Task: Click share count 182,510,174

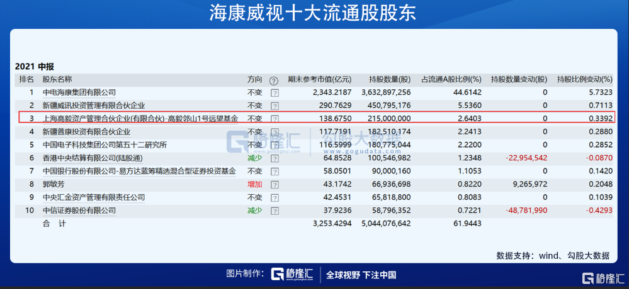Action: pos(389,132)
